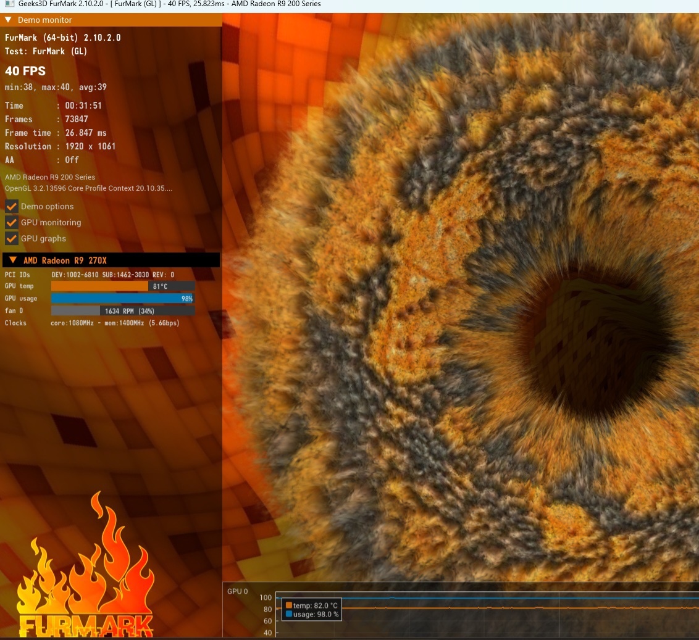
Task: Click the min:38, max:40, avg:39 line
Action: pos(56,88)
